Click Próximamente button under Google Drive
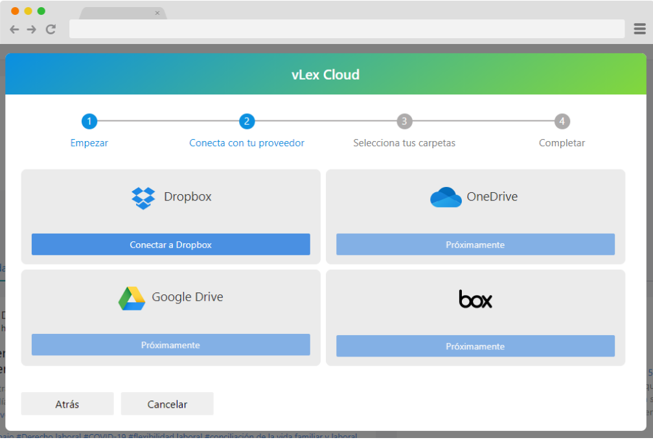653x440 pixels. point(171,345)
